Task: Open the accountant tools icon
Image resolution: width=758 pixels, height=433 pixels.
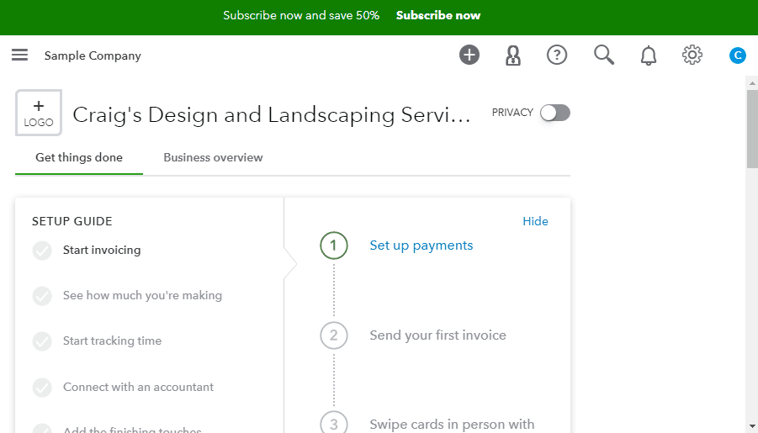Action: pyautogui.click(x=512, y=55)
